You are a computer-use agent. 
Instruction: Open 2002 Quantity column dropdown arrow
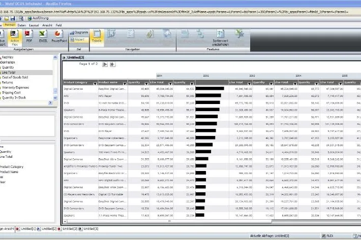point(192,84)
